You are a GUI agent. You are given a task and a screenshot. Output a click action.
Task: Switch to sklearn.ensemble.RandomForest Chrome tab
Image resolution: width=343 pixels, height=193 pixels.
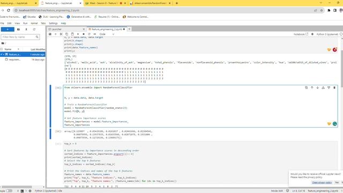point(151,3)
